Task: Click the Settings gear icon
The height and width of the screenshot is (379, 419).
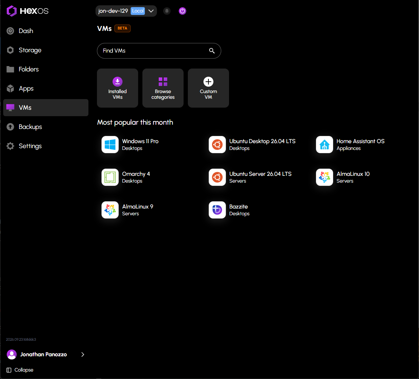Action: pyautogui.click(x=10, y=146)
